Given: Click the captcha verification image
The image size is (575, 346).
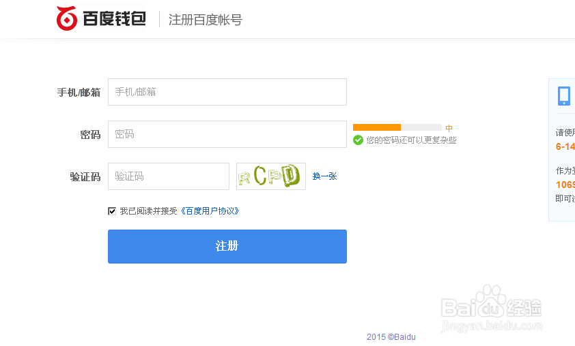Looking at the screenshot, I should [270, 176].
